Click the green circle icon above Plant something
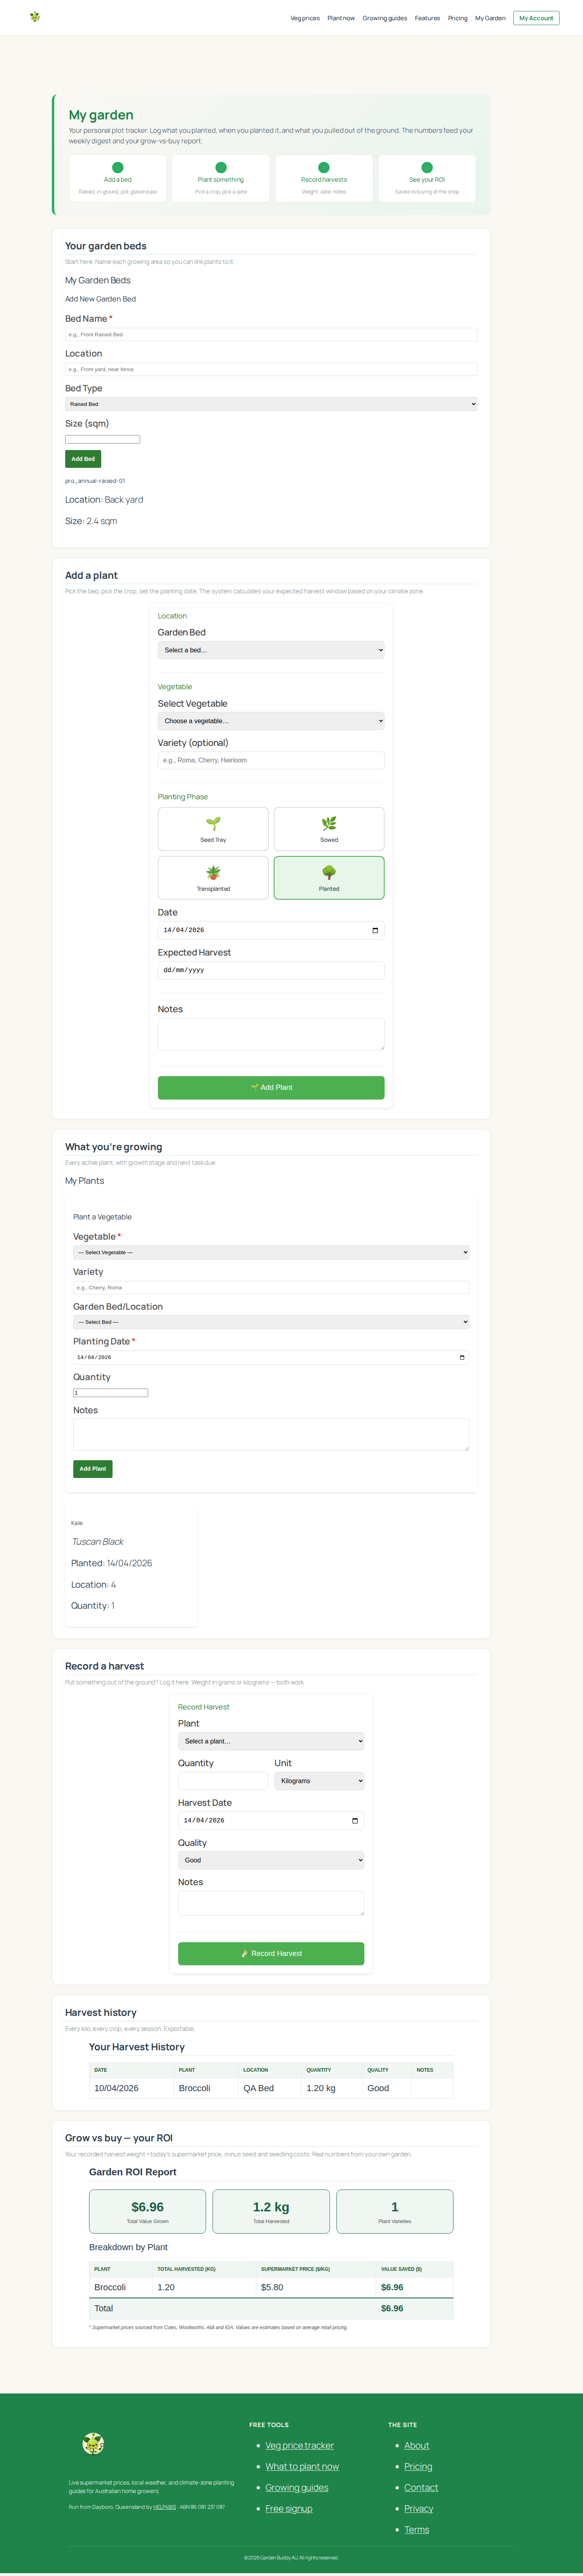Image resolution: width=583 pixels, height=2576 pixels. [221, 168]
